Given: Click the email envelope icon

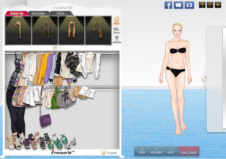Looking at the screenshot, I should click(x=178, y=5).
